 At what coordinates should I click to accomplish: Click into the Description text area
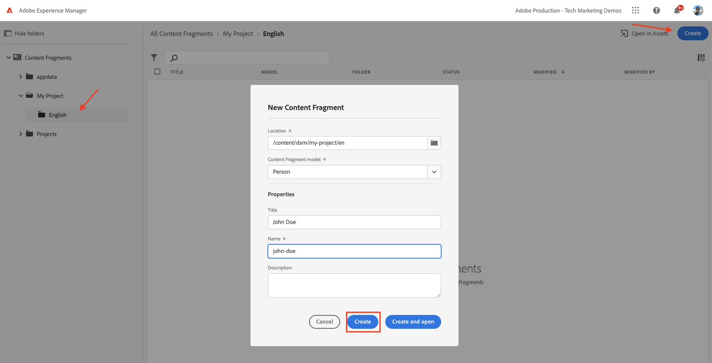[354, 285]
